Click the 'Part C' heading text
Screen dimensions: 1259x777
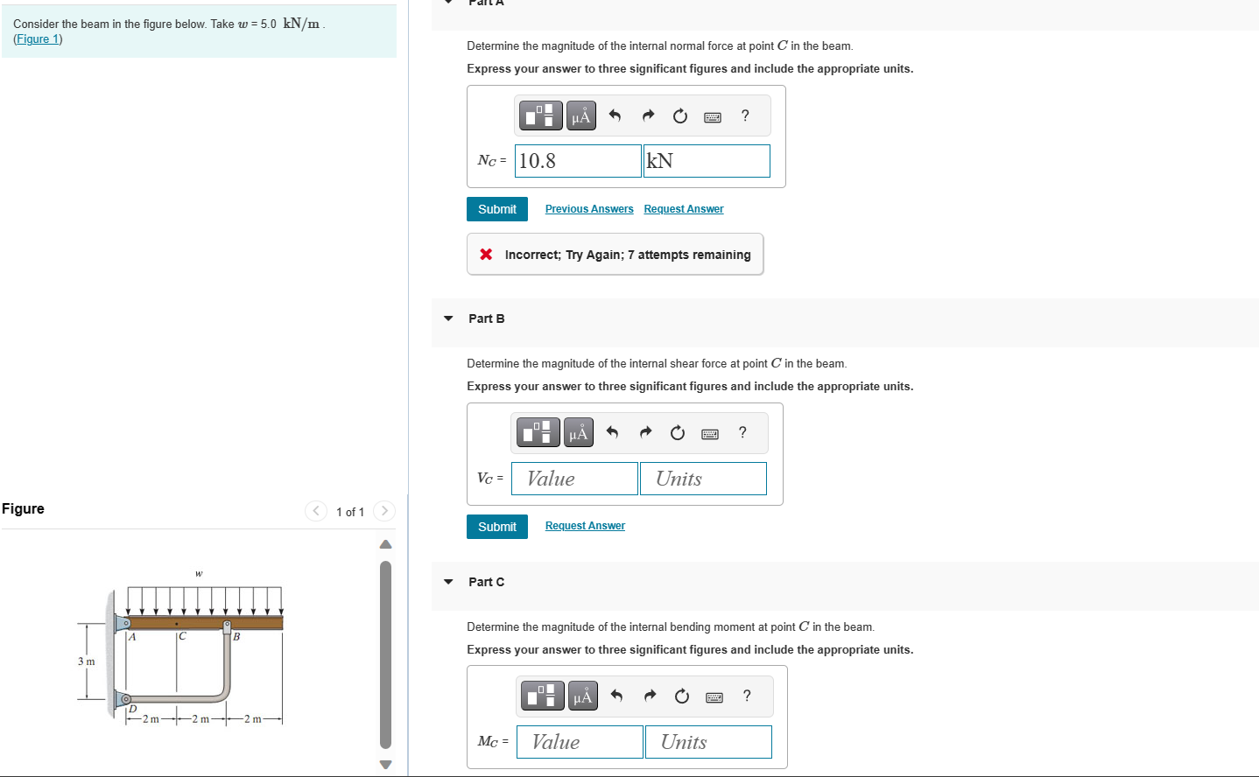pyautogui.click(x=487, y=582)
